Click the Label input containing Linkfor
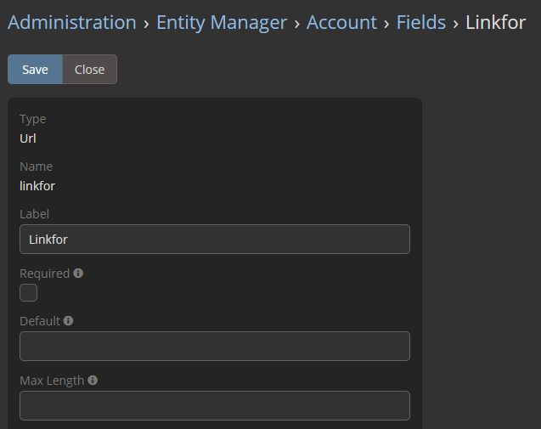This screenshot has width=541, height=429. 214,240
